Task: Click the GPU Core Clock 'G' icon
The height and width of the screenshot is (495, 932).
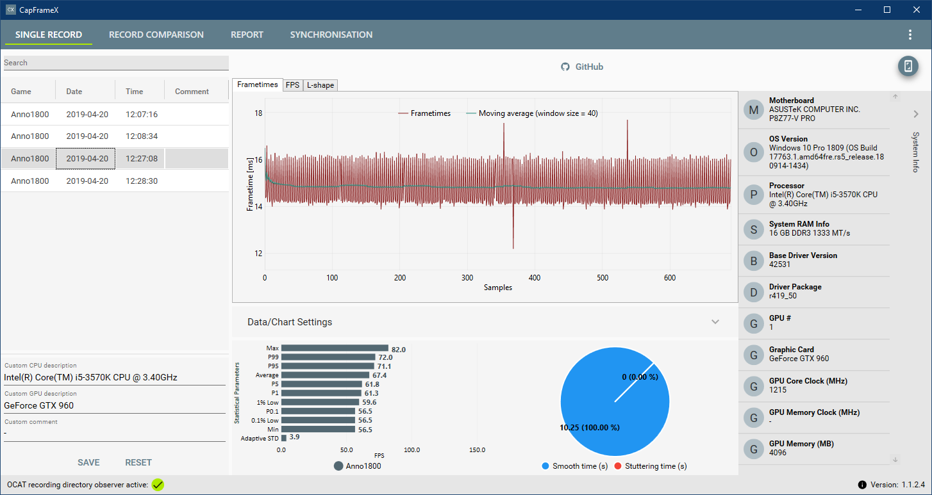Action: click(753, 385)
